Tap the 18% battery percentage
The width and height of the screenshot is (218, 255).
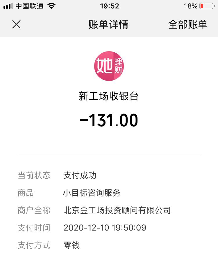(x=191, y=6)
